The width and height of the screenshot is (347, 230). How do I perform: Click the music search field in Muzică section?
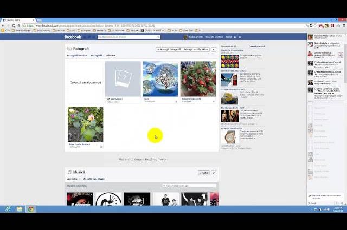pos(189,186)
